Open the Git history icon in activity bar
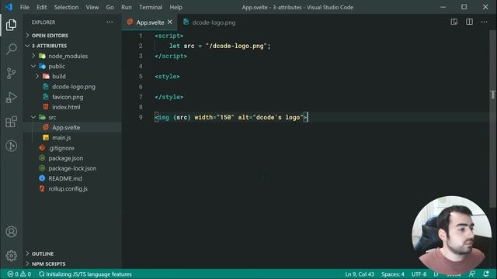 point(11,146)
